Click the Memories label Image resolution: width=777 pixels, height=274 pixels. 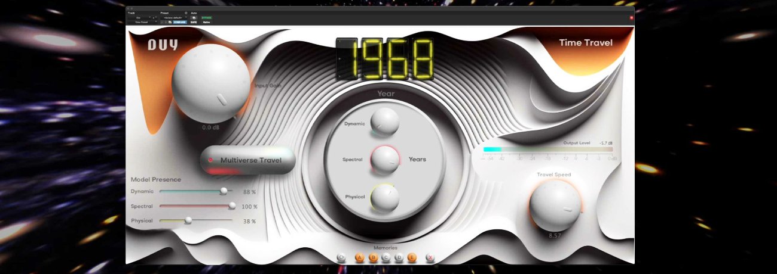(x=386, y=248)
